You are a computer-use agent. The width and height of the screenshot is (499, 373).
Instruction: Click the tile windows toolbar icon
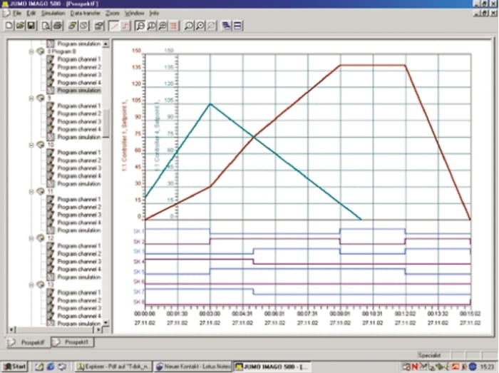pos(237,26)
